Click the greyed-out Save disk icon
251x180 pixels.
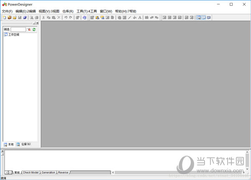coord(20,18)
